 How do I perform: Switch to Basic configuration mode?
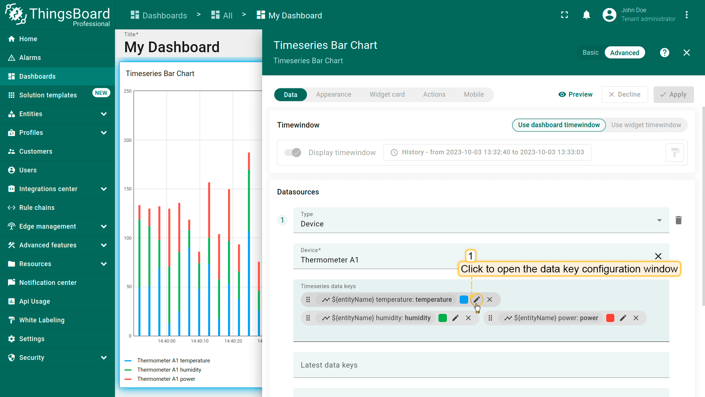tap(590, 53)
